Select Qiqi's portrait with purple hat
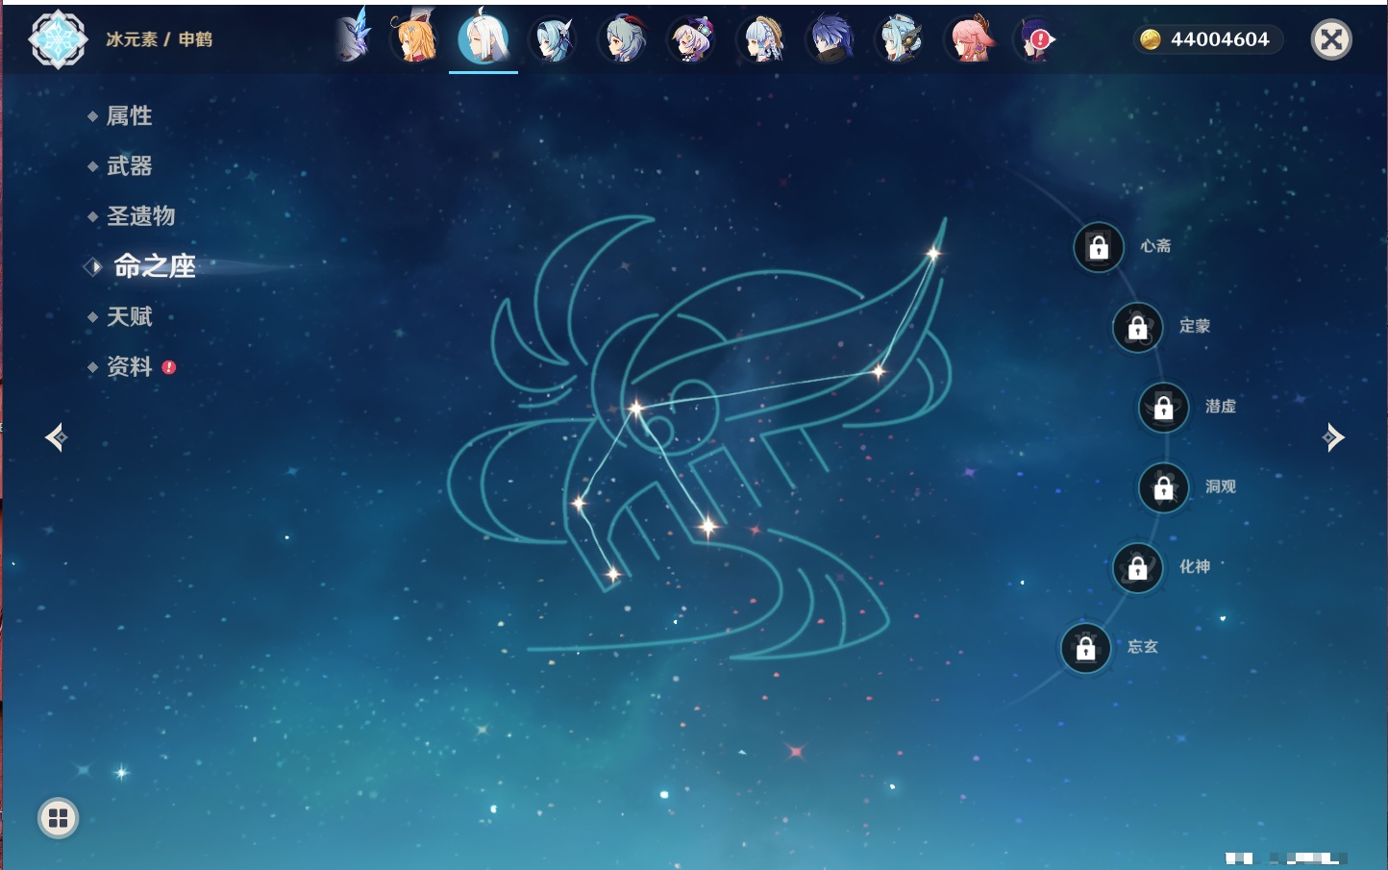Image resolution: width=1388 pixels, height=870 pixels. [692, 39]
